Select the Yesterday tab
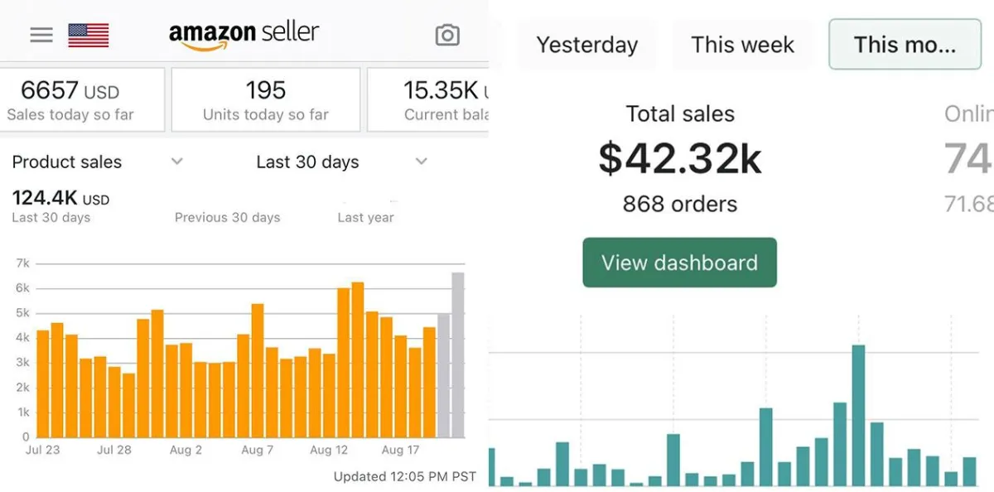Viewport: 994px width, 492px height. (587, 45)
